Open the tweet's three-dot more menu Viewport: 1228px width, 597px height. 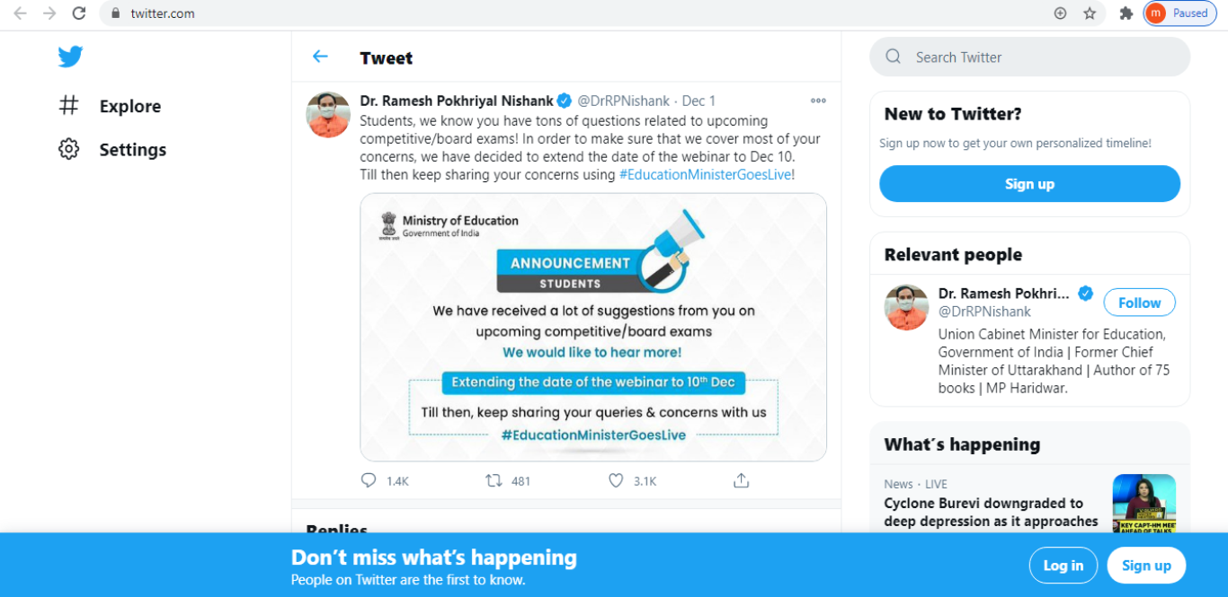tap(818, 101)
